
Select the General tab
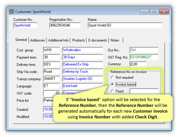[21, 40]
